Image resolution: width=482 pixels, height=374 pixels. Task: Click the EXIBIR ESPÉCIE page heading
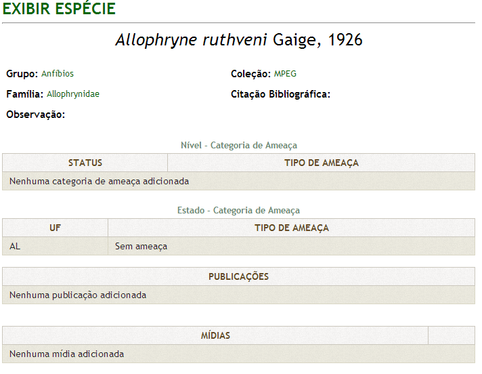tap(59, 8)
